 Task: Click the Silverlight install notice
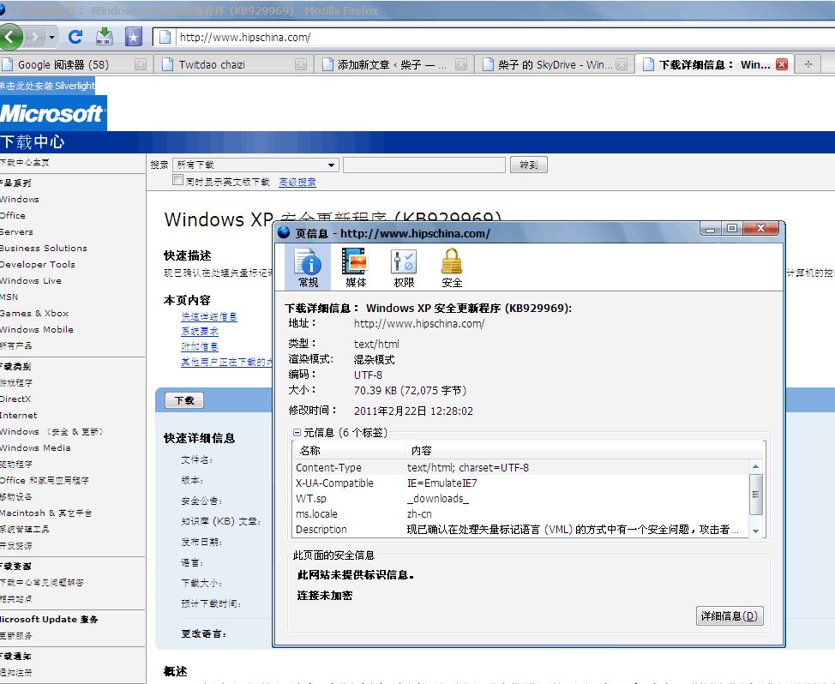coord(47,86)
